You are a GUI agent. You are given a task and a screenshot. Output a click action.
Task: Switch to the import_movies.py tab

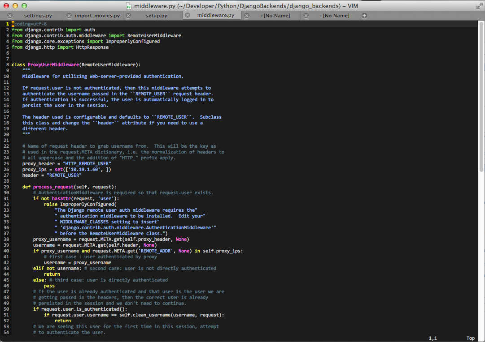click(97, 16)
